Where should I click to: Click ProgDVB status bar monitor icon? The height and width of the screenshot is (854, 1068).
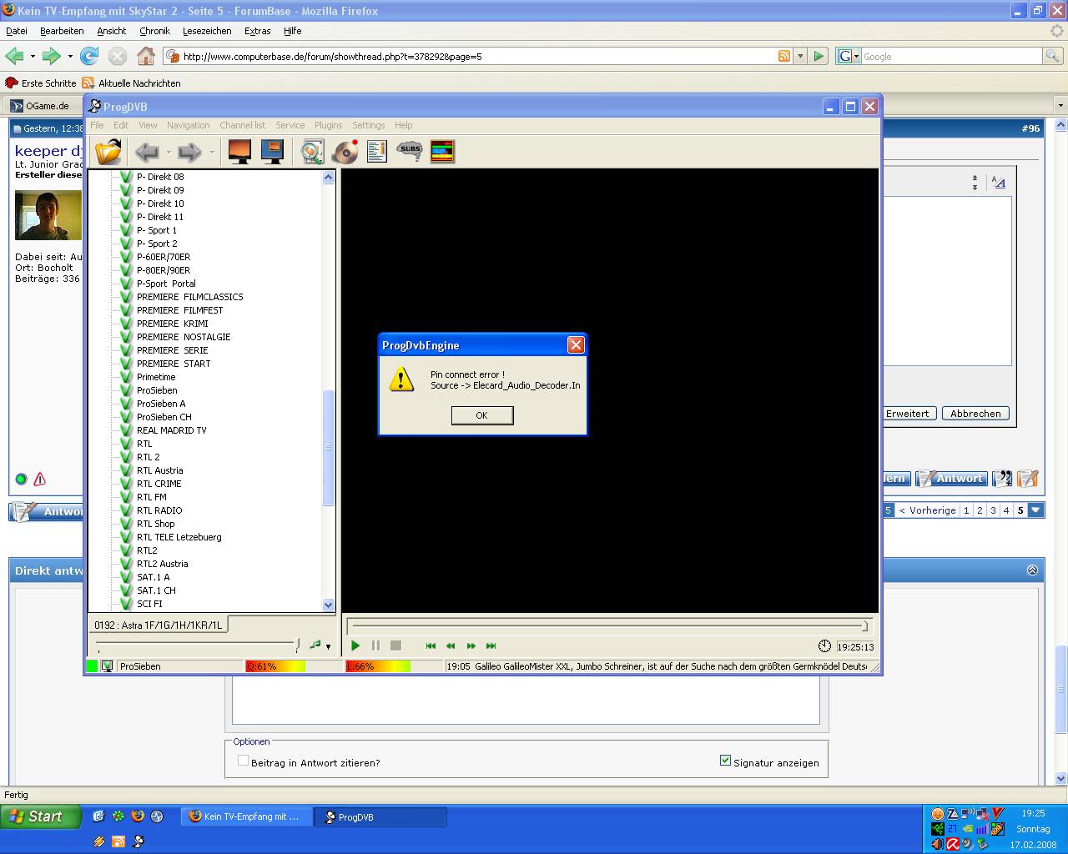[107, 666]
